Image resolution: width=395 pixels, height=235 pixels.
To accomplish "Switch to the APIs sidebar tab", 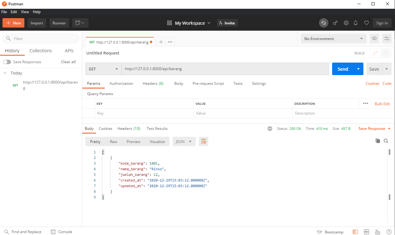I will pos(69,51).
